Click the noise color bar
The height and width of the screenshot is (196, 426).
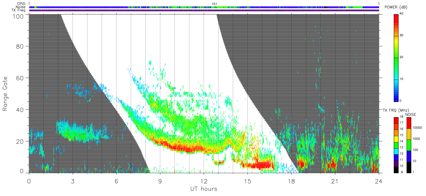[x=409, y=145]
